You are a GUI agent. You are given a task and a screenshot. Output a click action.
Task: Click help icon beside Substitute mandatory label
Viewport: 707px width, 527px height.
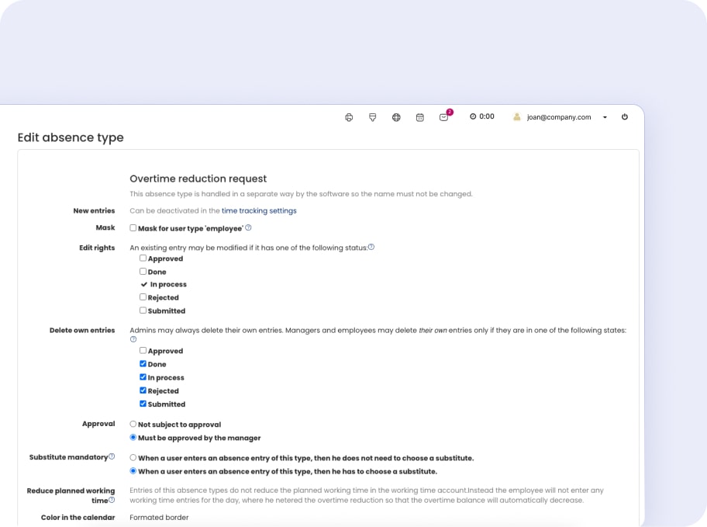112,456
